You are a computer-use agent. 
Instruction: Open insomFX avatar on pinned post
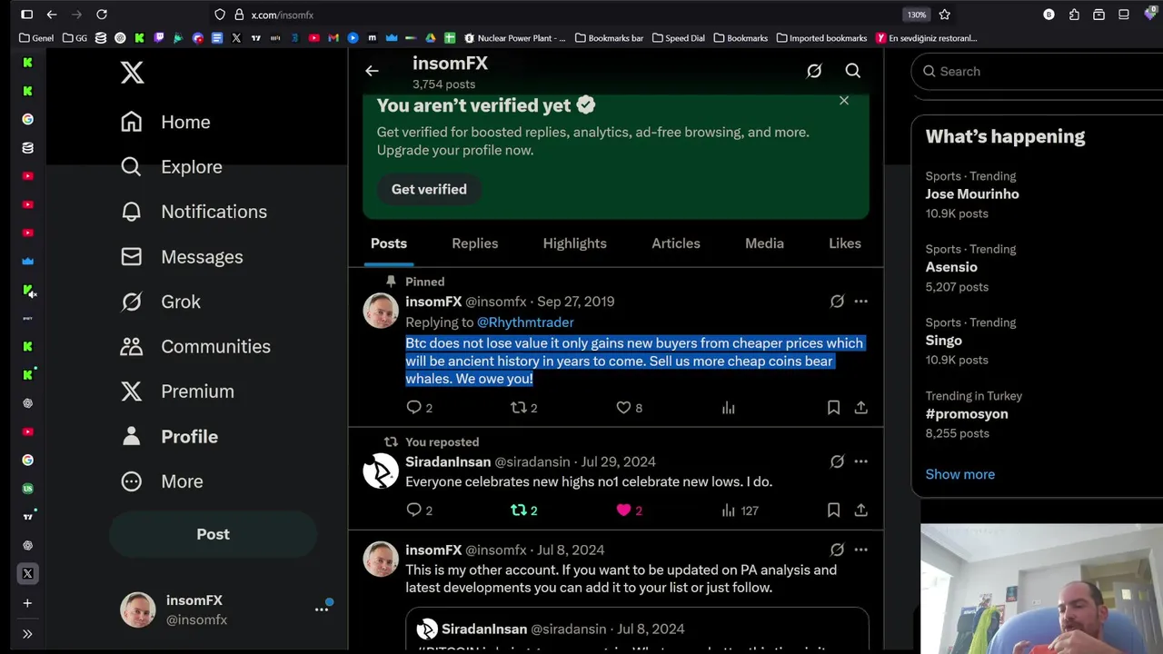(381, 311)
